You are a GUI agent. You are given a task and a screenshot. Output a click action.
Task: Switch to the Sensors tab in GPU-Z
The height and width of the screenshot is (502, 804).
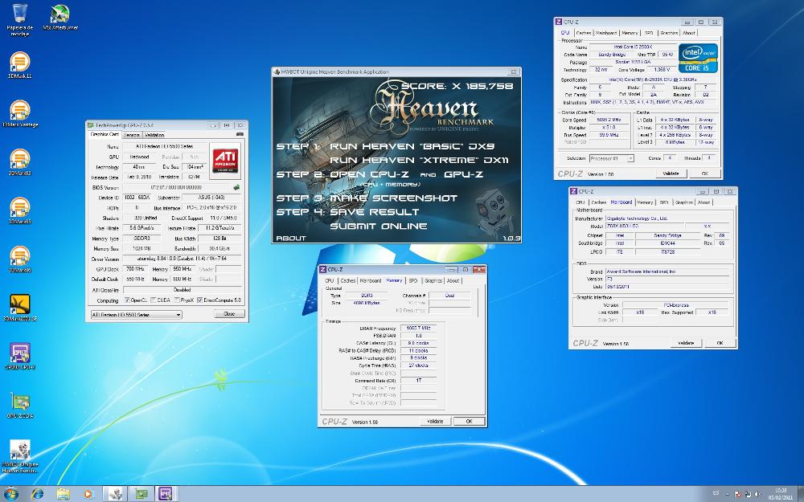click(133, 135)
